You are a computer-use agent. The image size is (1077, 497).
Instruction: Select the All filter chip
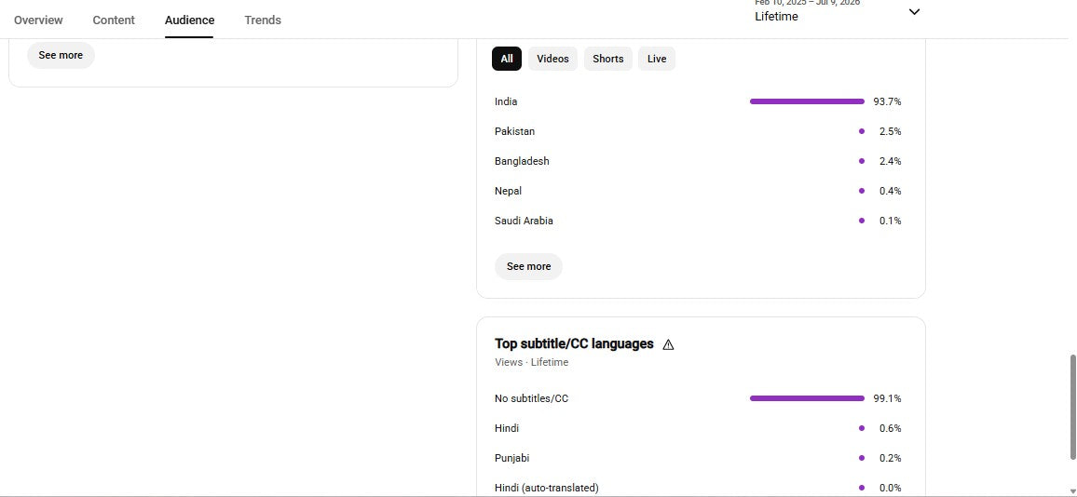pyautogui.click(x=507, y=59)
